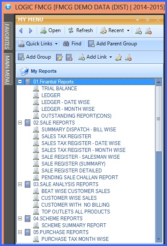Click the edit link pencil icon

[118, 57]
